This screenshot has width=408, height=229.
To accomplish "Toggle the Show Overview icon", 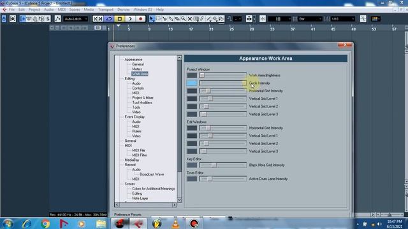I will [x=35, y=18].
